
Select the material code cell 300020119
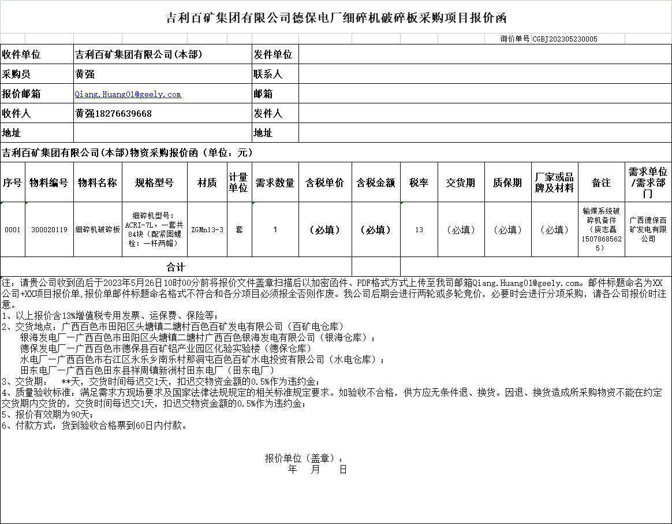(49, 229)
